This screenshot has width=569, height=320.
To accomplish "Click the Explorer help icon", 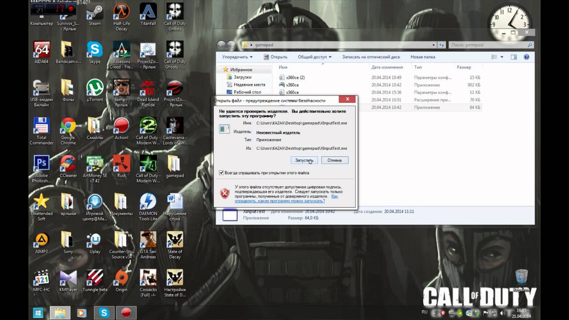I will (x=527, y=57).
